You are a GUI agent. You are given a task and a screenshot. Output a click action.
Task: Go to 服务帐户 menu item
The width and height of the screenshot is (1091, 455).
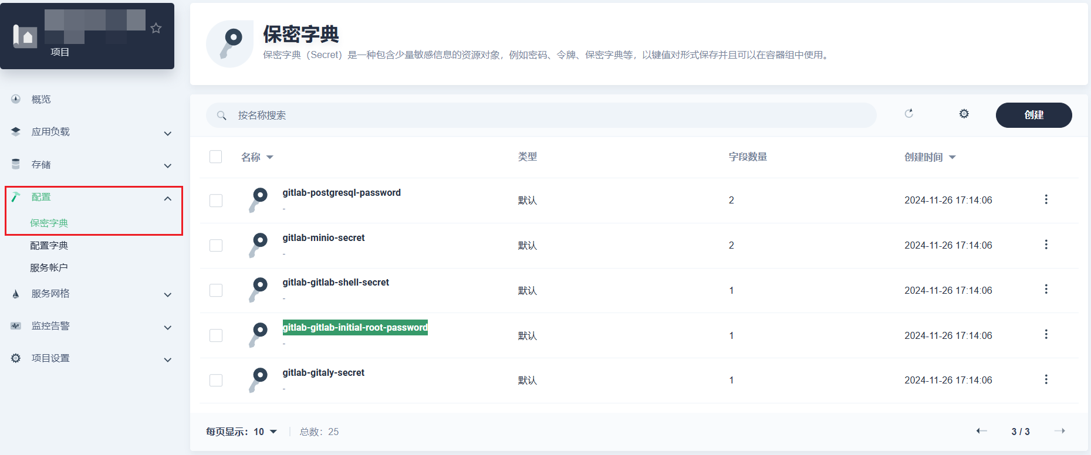tap(49, 268)
